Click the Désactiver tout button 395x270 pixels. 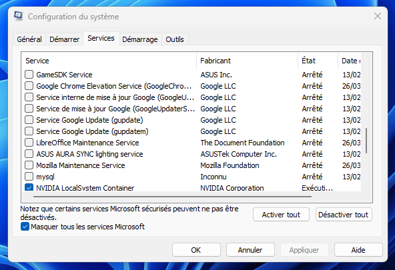(x=344, y=215)
